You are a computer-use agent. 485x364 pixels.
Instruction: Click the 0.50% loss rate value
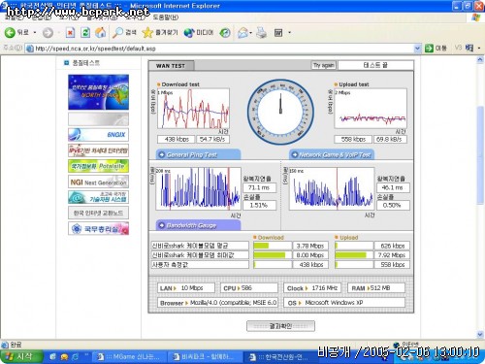tap(393, 205)
